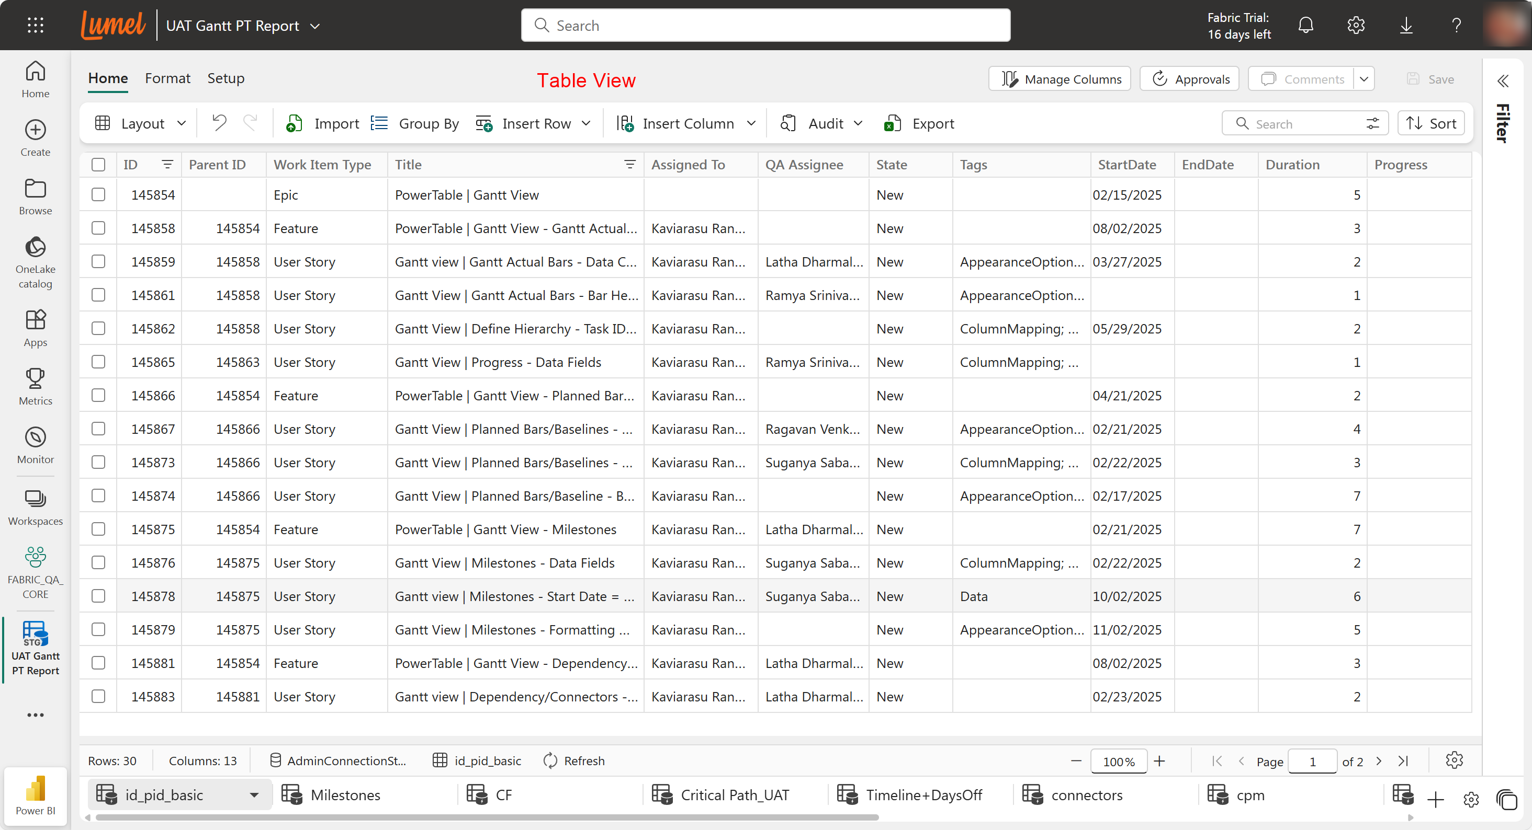Click the Refresh icon in status bar

point(550,761)
